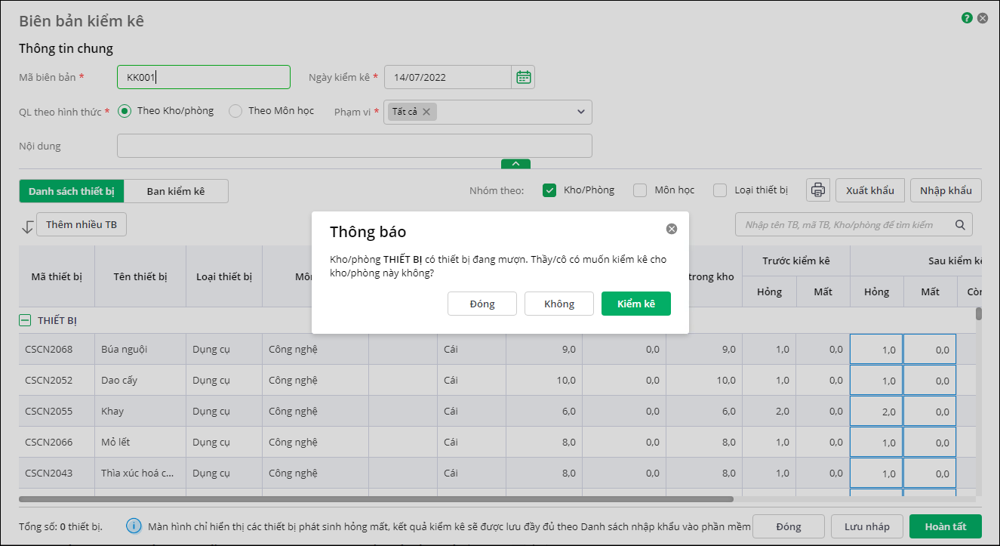Remove the Tất cả tag
Screen dimensions: 1000x546
(426, 112)
